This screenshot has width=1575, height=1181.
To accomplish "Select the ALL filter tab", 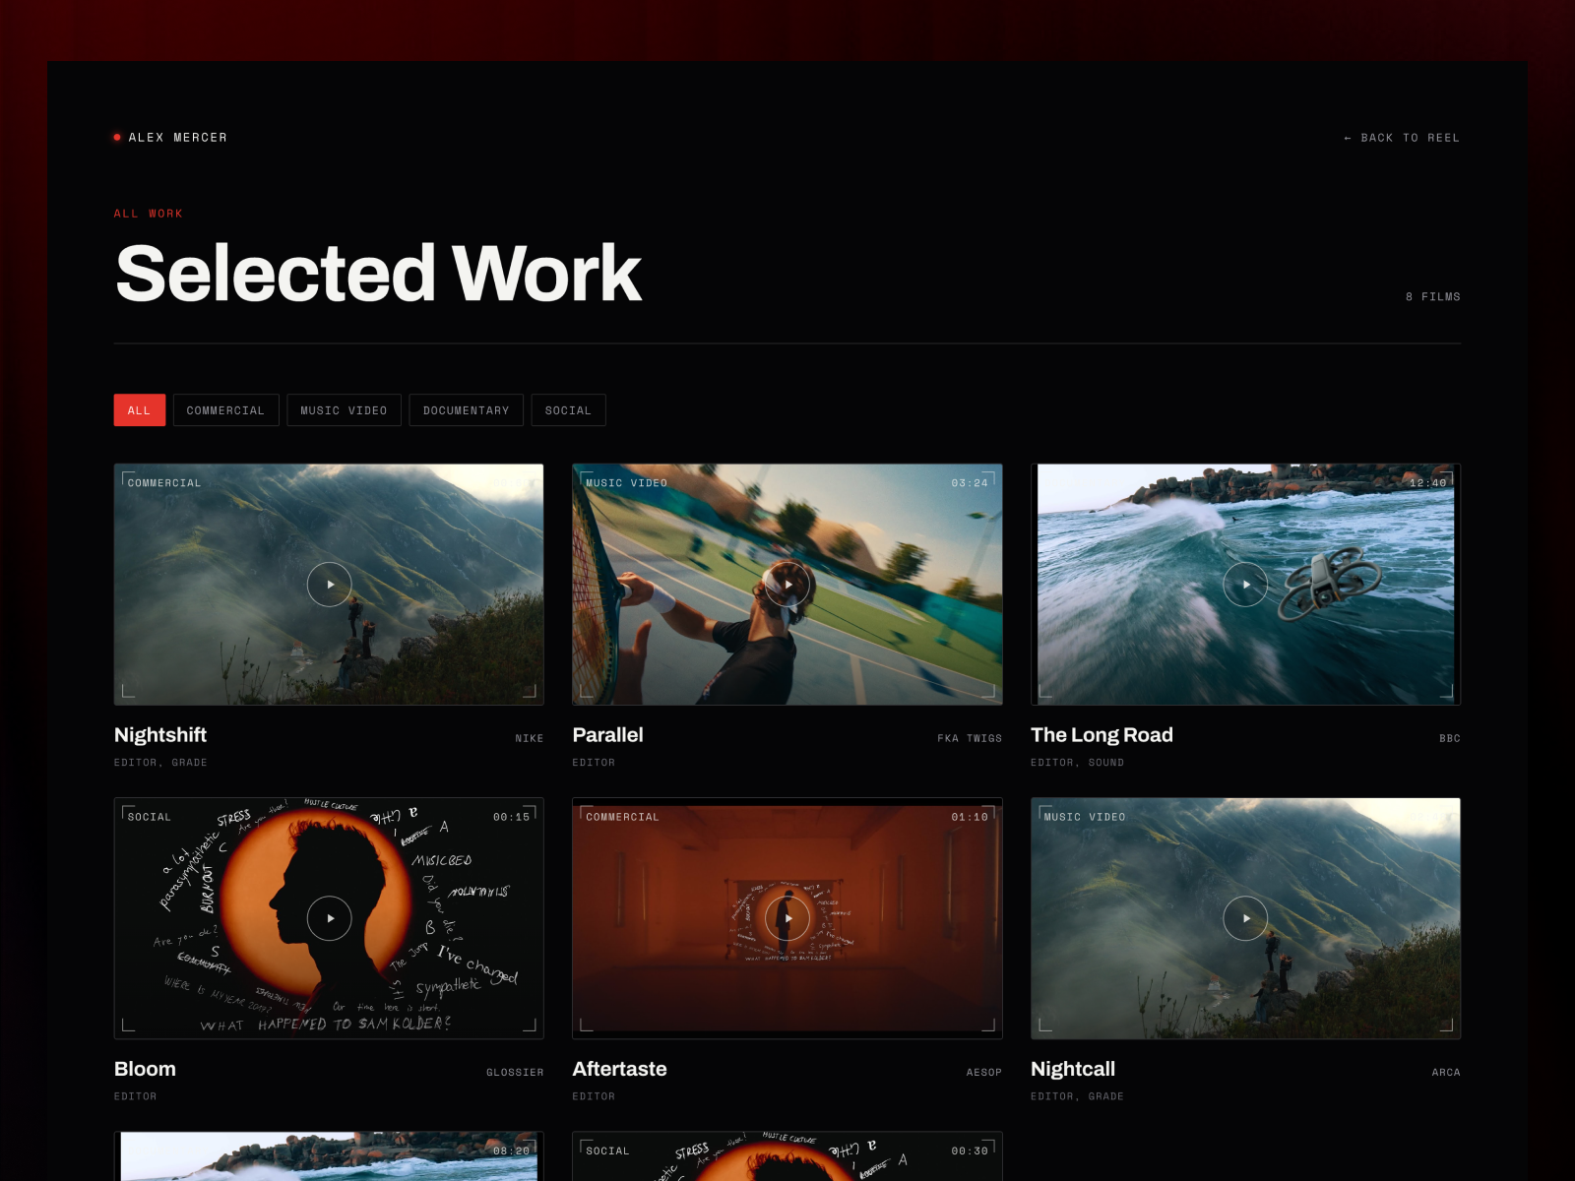I will coord(140,410).
